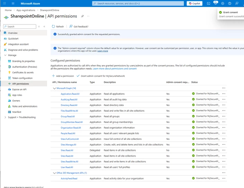Collapse the left navigation pane chevron

[44, 27]
